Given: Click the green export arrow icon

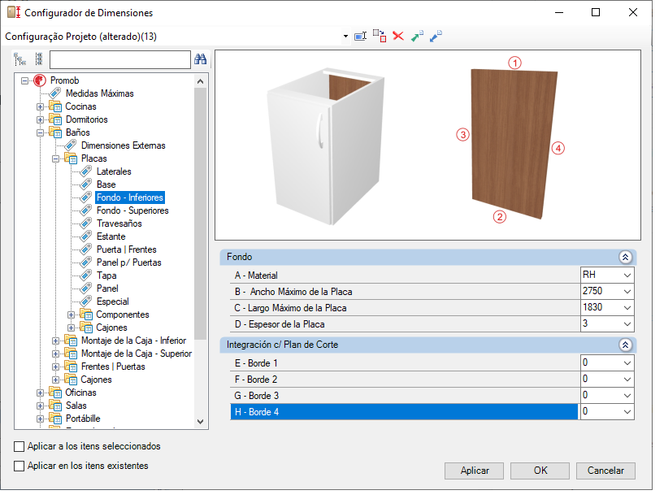Looking at the screenshot, I should coord(417,36).
